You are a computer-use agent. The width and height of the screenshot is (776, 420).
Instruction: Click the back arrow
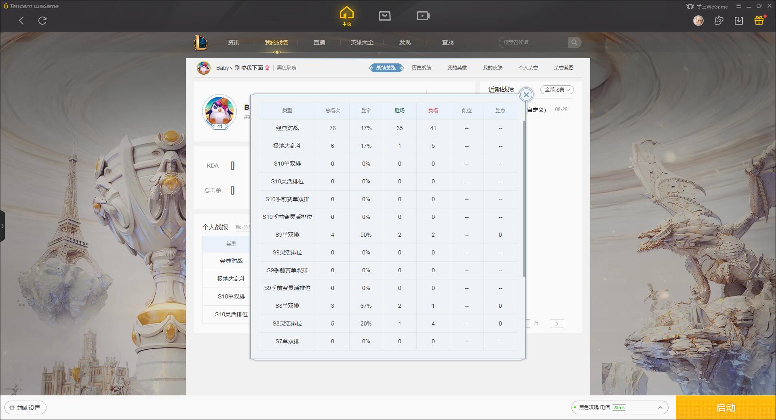(21, 21)
